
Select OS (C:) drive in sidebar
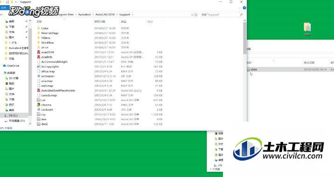14,116
